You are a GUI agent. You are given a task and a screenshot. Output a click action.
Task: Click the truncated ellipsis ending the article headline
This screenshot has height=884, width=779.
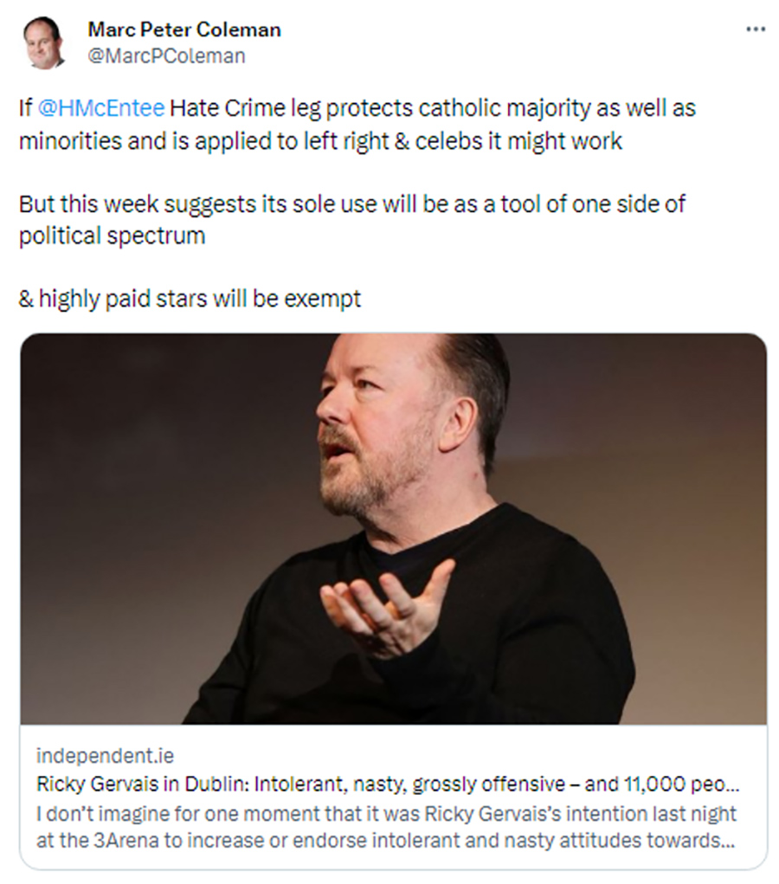tap(732, 785)
